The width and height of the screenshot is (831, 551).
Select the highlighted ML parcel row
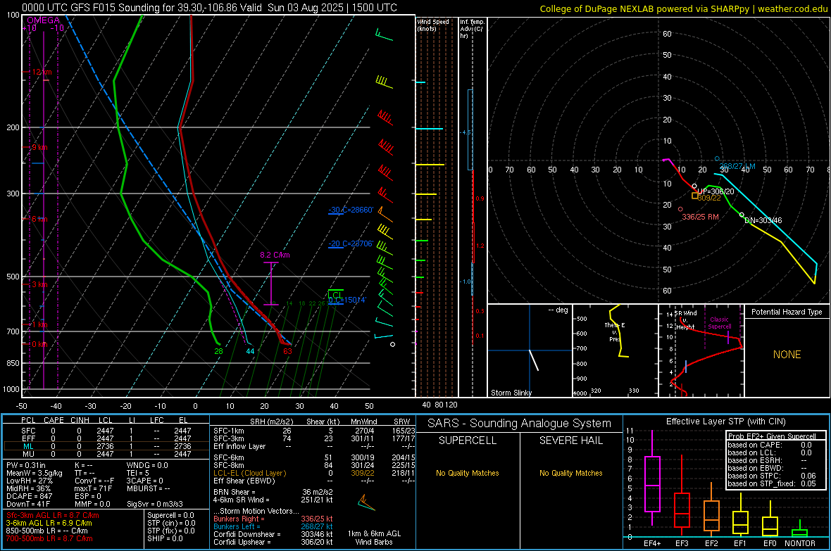click(x=106, y=446)
